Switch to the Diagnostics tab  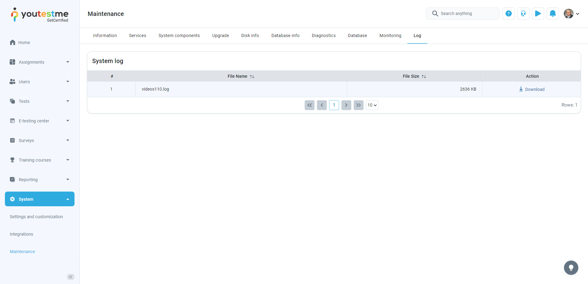point(324,35)
